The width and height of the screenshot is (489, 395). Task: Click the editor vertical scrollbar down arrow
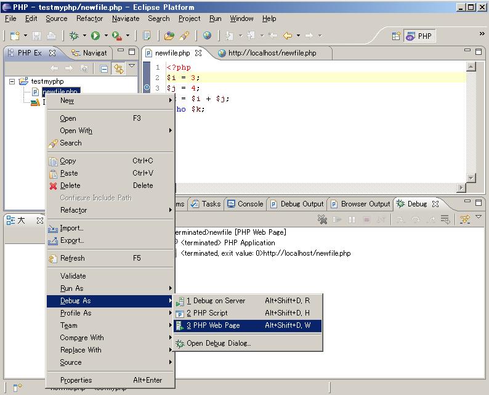pos(471,178)
